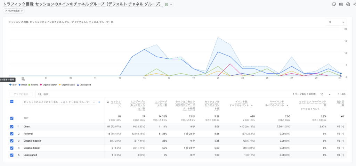Click the engagement rate column header
356x166 pixels.
coord(161,103)
